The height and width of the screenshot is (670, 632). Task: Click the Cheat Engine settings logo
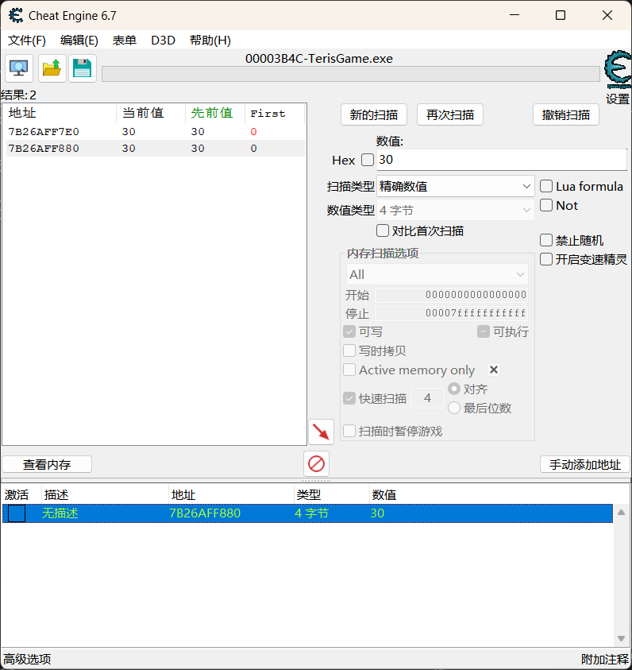pyautogui.click(x=617, y=70)
